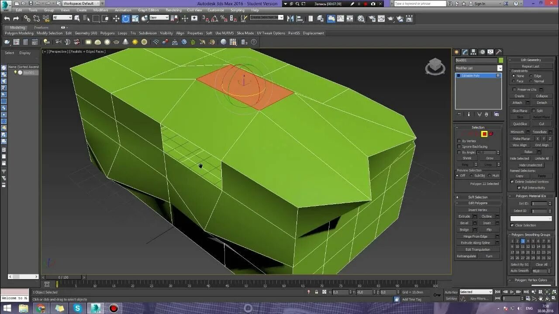This screenshot has height=314, width=559.
Task: Open the material ID name dropdown
Action: 531,218
